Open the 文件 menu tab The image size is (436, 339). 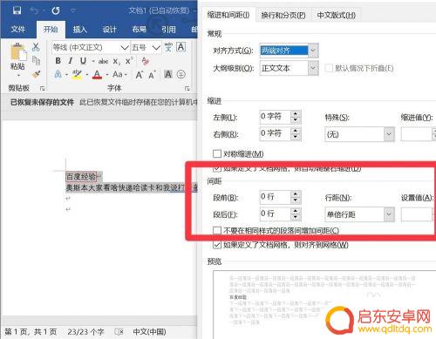click(18, 29)
